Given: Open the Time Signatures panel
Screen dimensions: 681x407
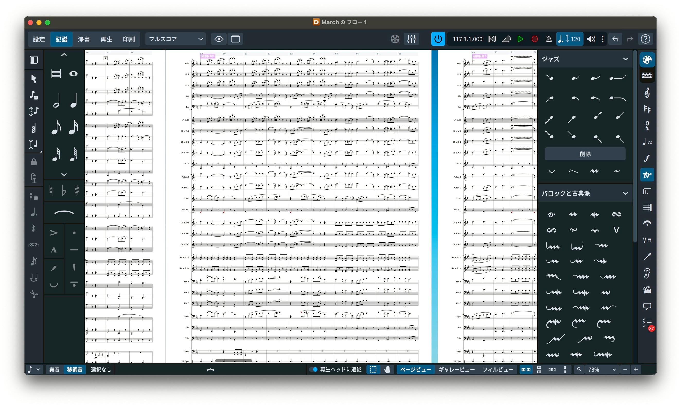Looking at the screenshot, I should point(647,125).
